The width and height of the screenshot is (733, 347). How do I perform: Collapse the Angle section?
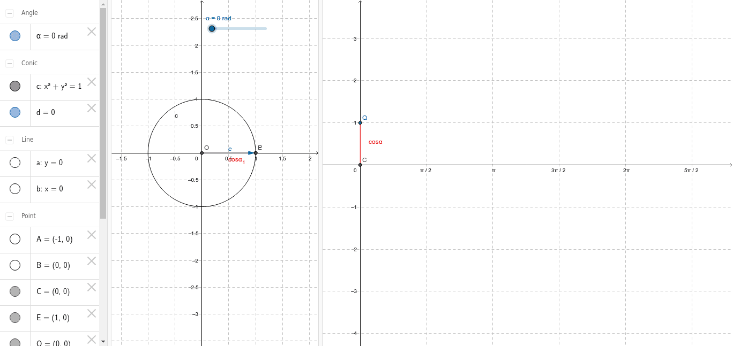pos(9,12)
